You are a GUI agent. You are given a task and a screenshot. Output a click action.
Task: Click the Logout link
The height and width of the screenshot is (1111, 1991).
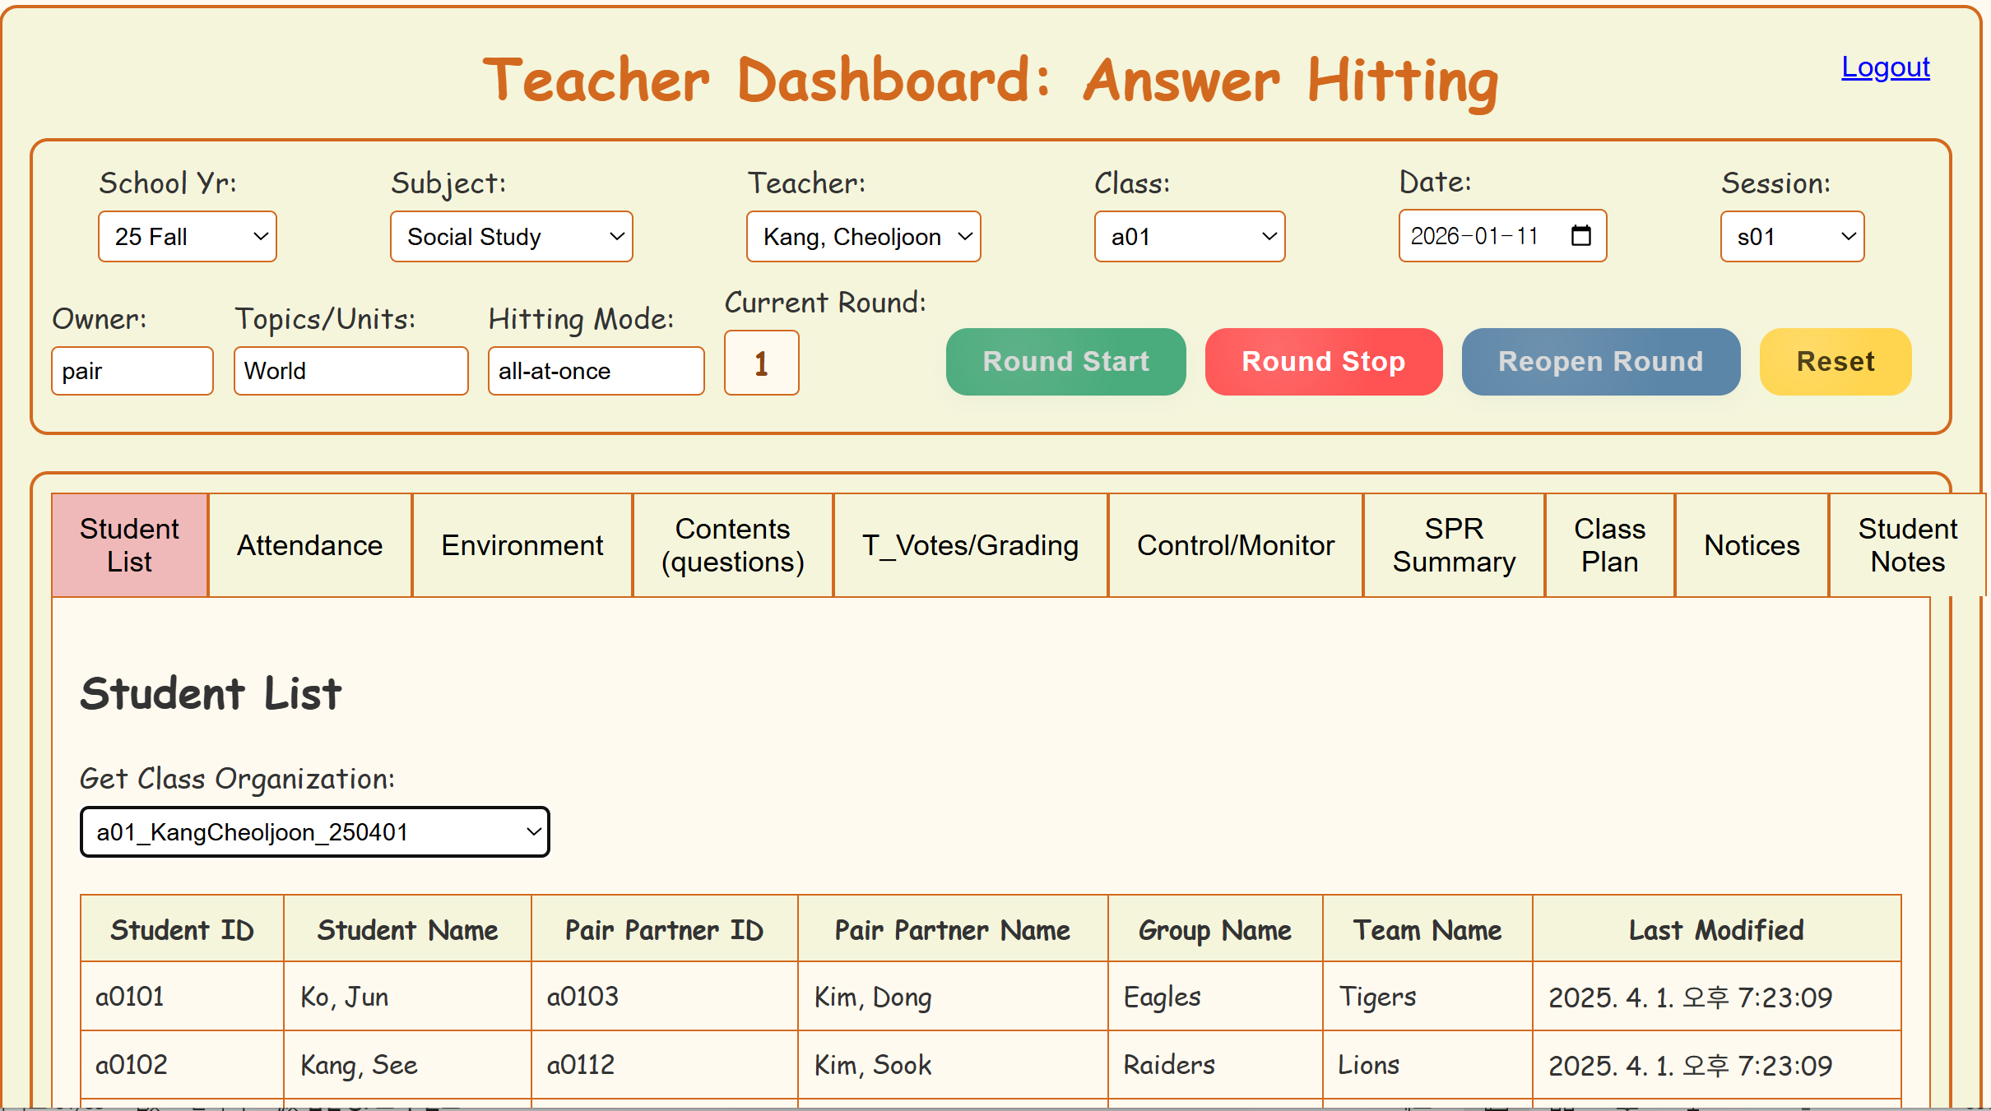click(1885, 67)
